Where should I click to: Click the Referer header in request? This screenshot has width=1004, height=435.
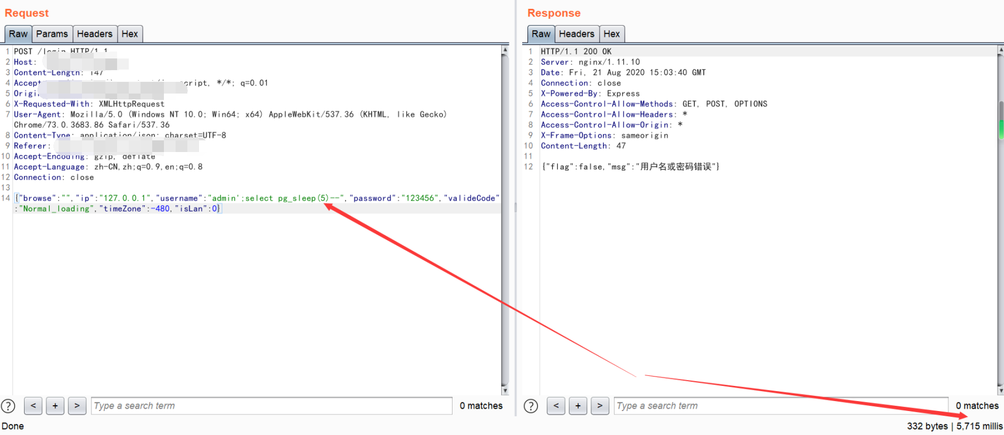point(32,146)
